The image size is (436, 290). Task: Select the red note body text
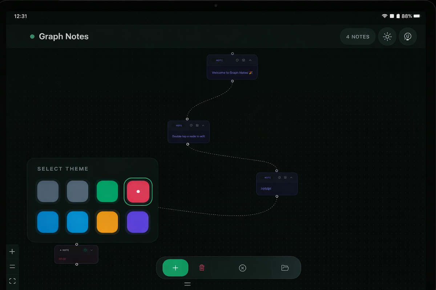pyautogui.click(x=62, y=259)
